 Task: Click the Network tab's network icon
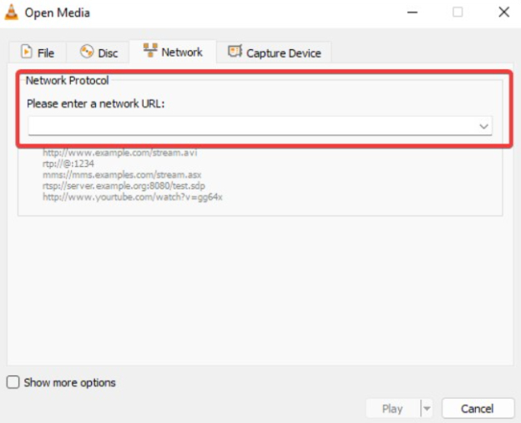coord(150,51)
